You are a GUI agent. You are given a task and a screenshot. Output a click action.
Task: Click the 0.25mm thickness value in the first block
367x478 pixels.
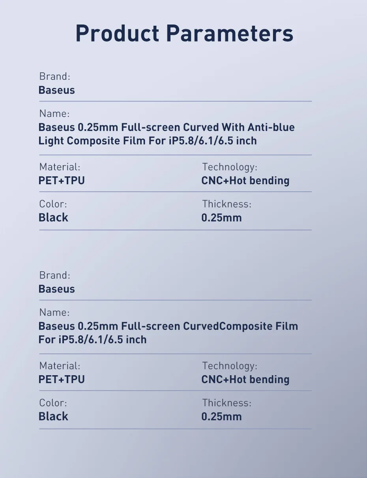221,218
